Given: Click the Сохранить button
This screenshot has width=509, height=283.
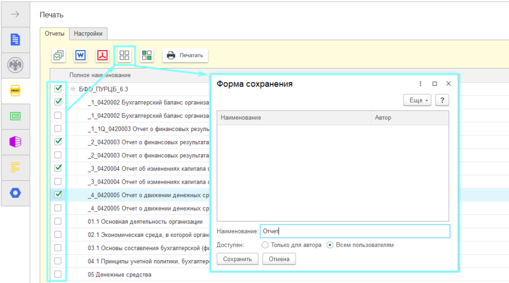Looking at the screenshot, I should 238,259.
